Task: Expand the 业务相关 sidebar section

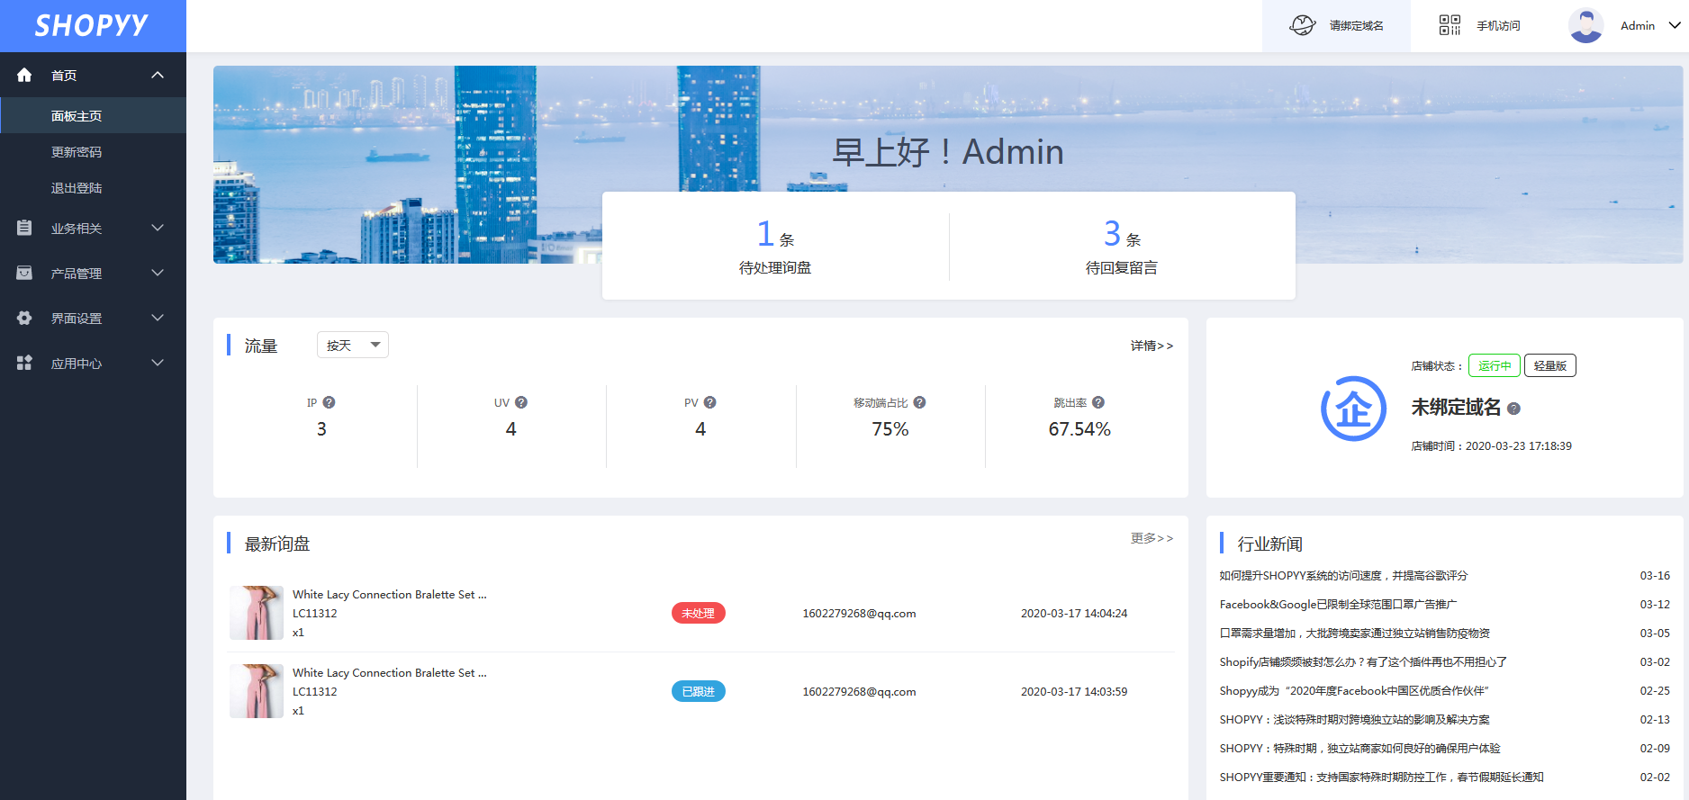Action: 93,228
